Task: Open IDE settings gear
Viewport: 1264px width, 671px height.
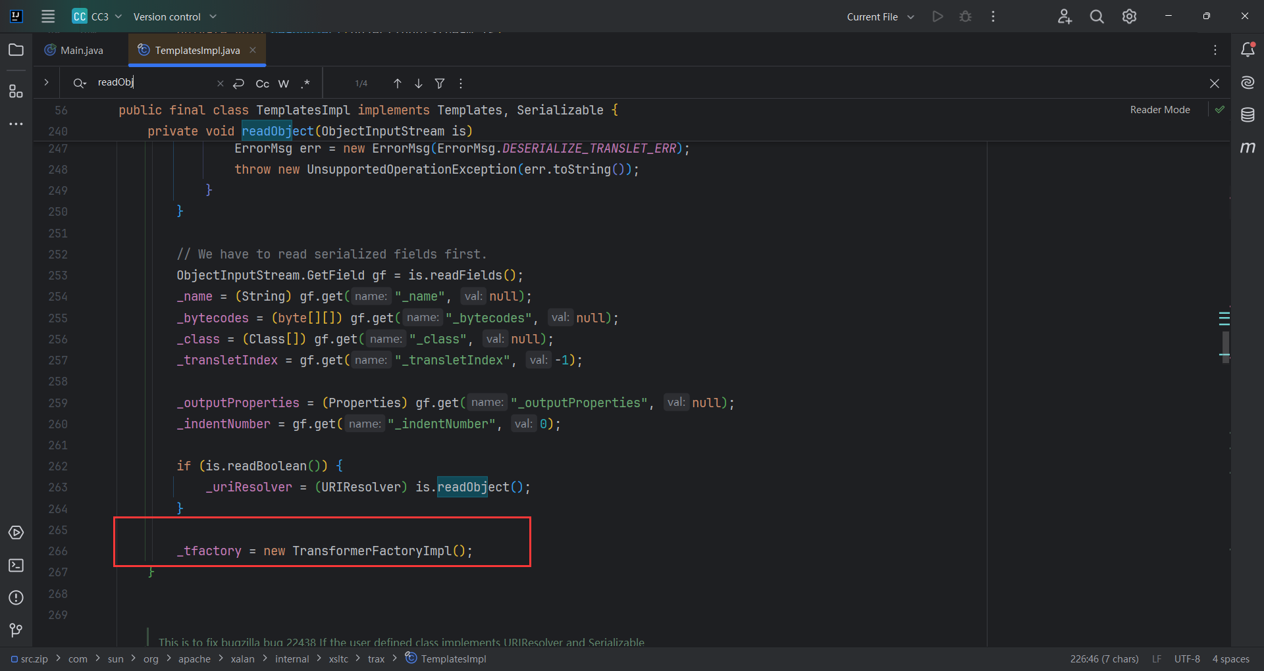Action: [x=1129, y=16]
